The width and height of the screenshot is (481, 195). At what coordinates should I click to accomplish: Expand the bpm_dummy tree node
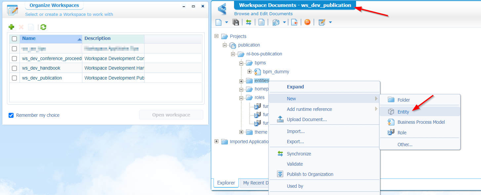(250, 72)
